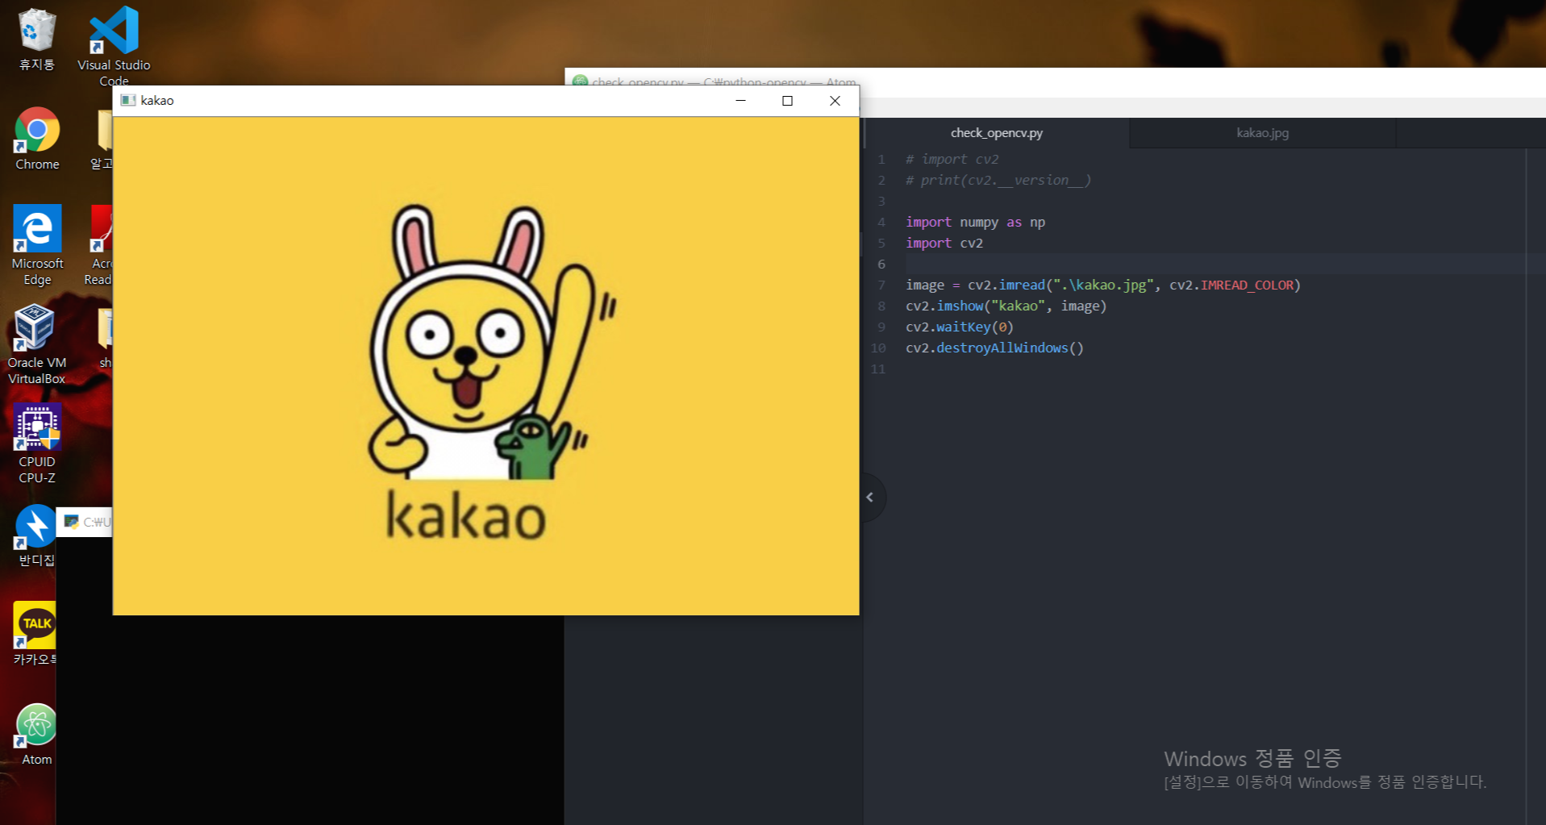Click the cv2.waitKey(0) line
This screenshot has height=825, width=1546.
[959, 327]
